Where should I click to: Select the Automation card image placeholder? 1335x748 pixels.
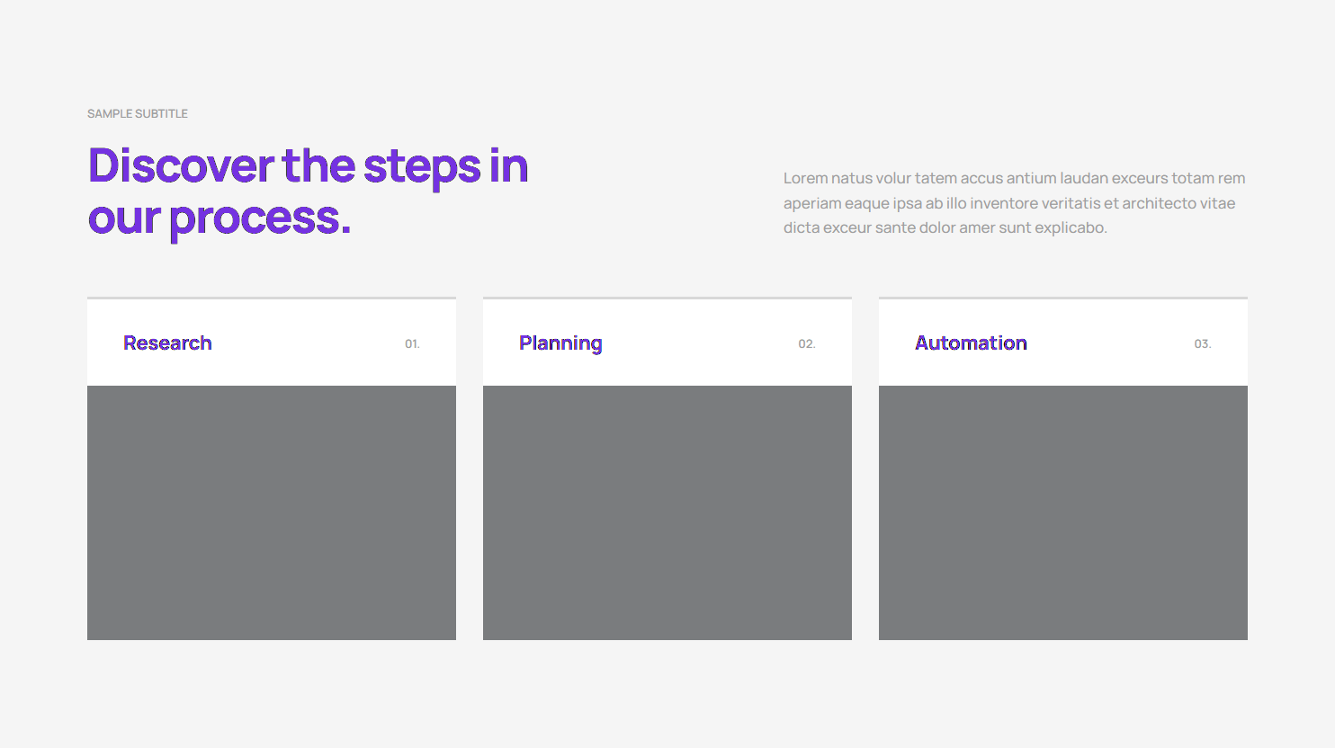(x=1063, y=512)
